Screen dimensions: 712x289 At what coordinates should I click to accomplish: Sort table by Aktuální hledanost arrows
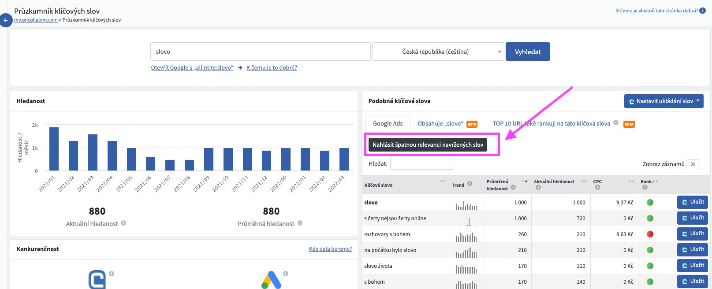584,182
